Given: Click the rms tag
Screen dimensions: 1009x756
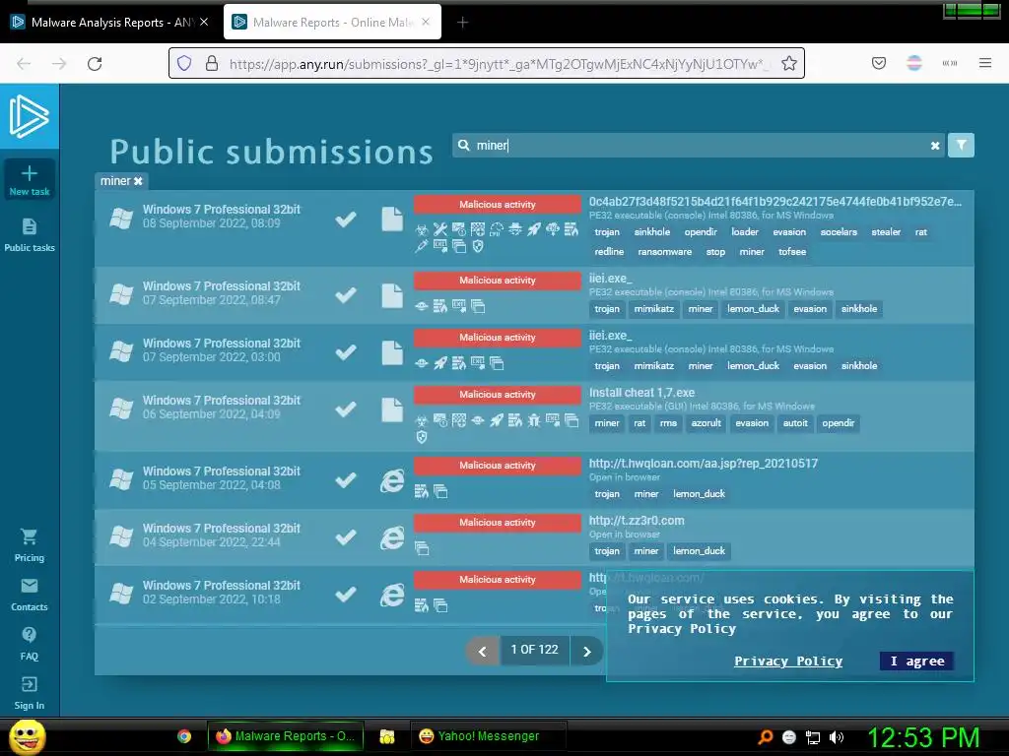Looking at the screenshot, I should (668, 423).
